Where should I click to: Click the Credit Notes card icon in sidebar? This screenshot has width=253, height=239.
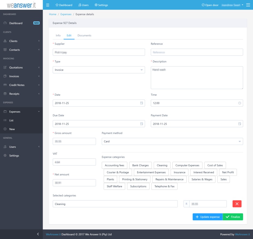click(x=5, y=85)
